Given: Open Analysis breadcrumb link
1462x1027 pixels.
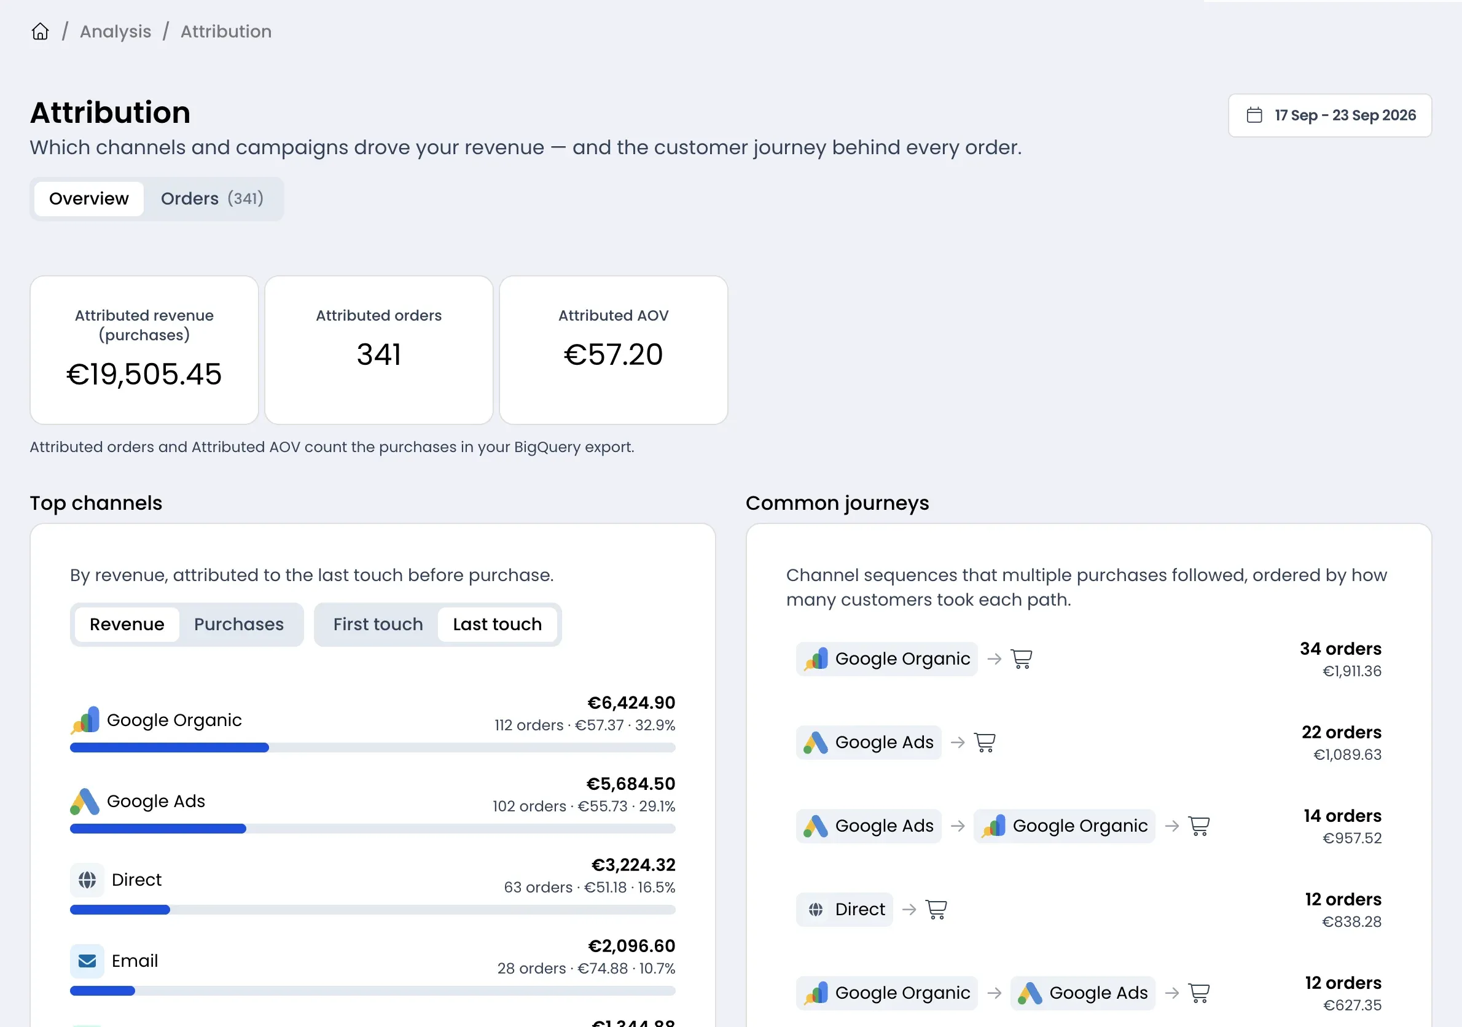Looking at the screenshot, I should coord(115,31).
